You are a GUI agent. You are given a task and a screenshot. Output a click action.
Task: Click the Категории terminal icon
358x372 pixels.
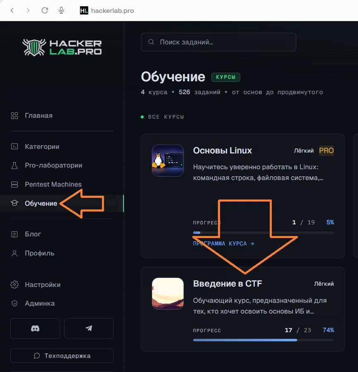(x=15, y=147)
